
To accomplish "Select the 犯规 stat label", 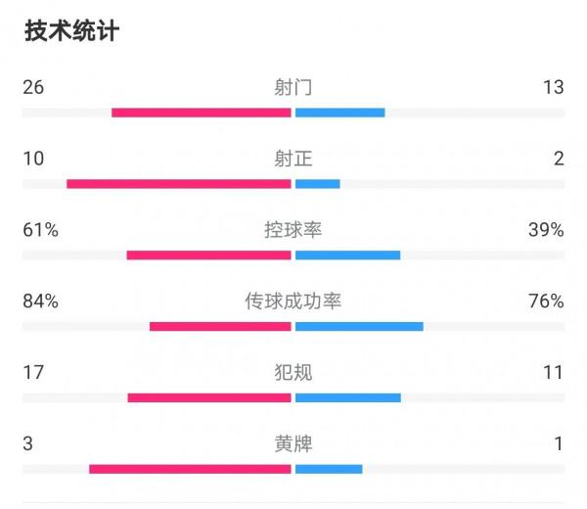I will point(293,373).
